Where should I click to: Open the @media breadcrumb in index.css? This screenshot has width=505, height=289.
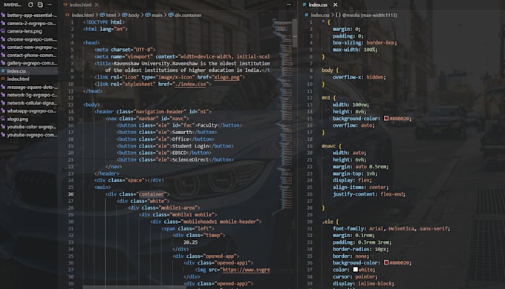click(367, 15)
